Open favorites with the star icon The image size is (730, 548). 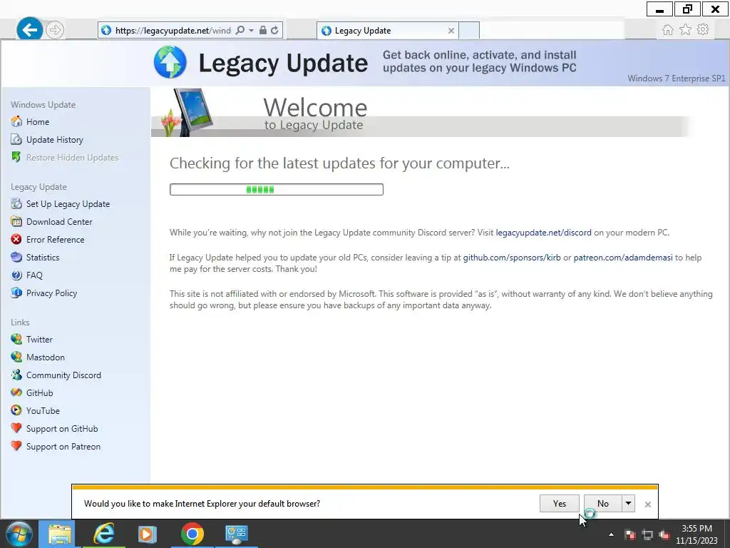pyautogui.click(x=685, y=30)
